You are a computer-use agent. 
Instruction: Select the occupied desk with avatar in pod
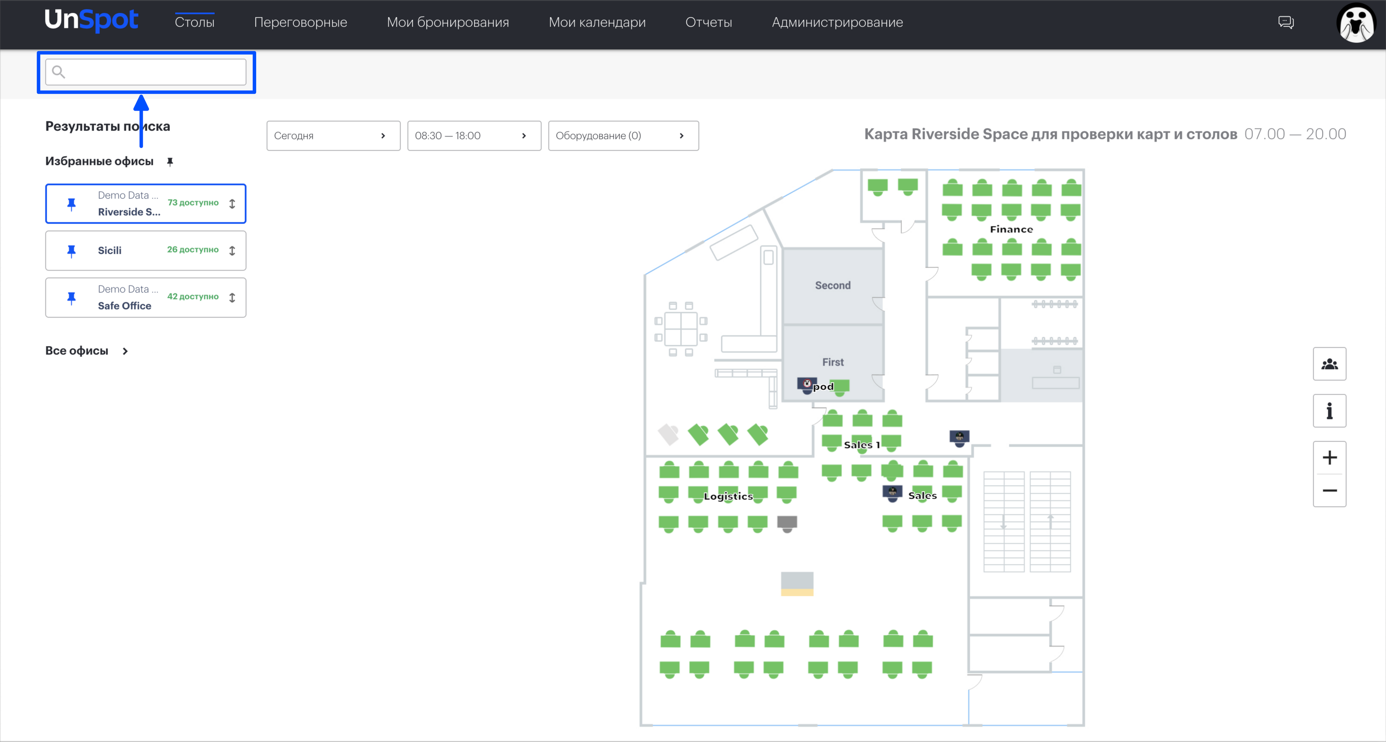[x=806, y=385]
